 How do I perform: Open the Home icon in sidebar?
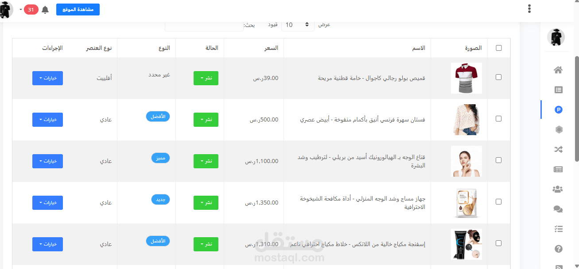tap(558, 70)
